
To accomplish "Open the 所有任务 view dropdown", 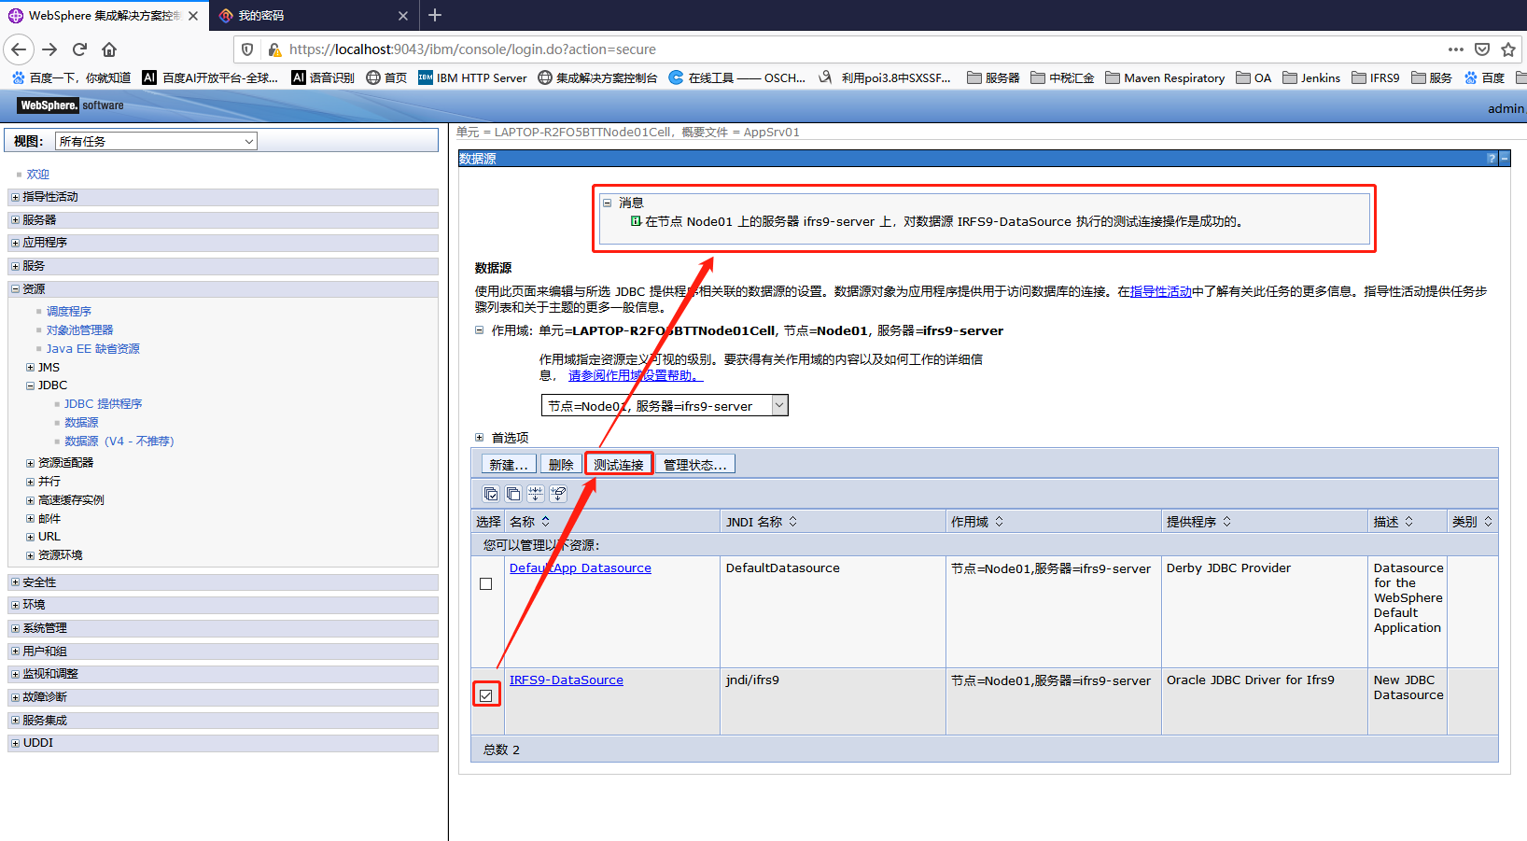I will (x=248, y=140).
